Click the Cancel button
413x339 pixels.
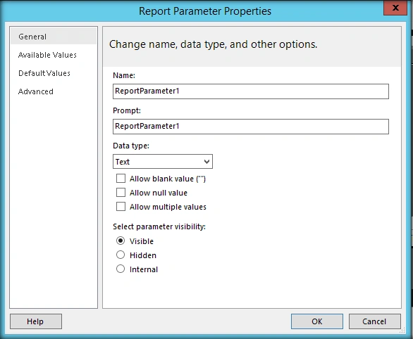(374, 321)
